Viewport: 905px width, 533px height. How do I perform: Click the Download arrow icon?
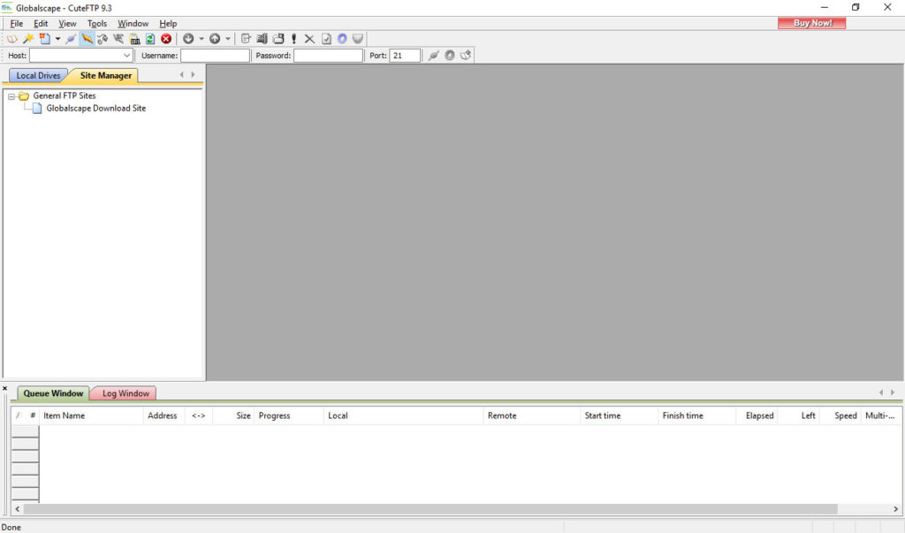pyautogui.click(x=187, y=39)
